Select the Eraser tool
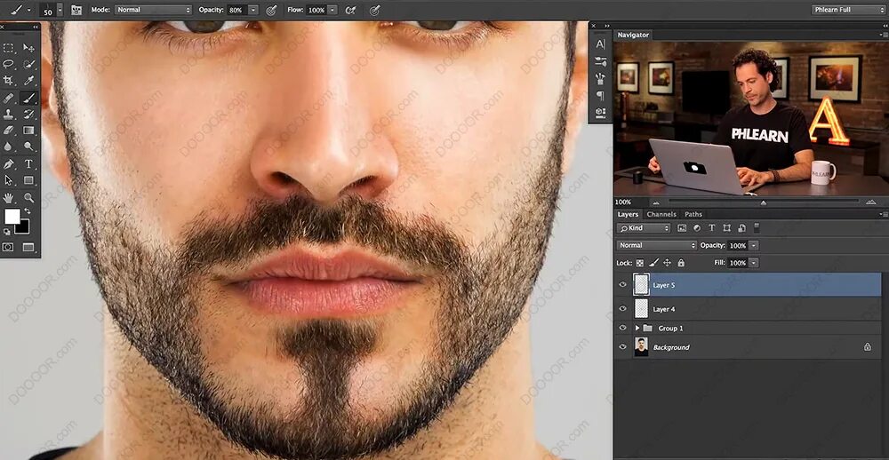Viewport: 889px width, 460px height. 9,131
